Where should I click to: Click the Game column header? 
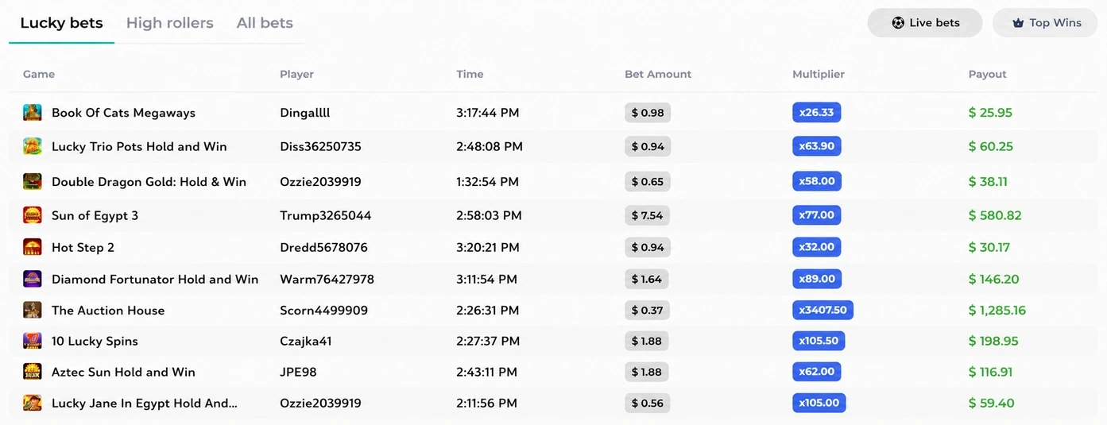(x=38, y=74)
